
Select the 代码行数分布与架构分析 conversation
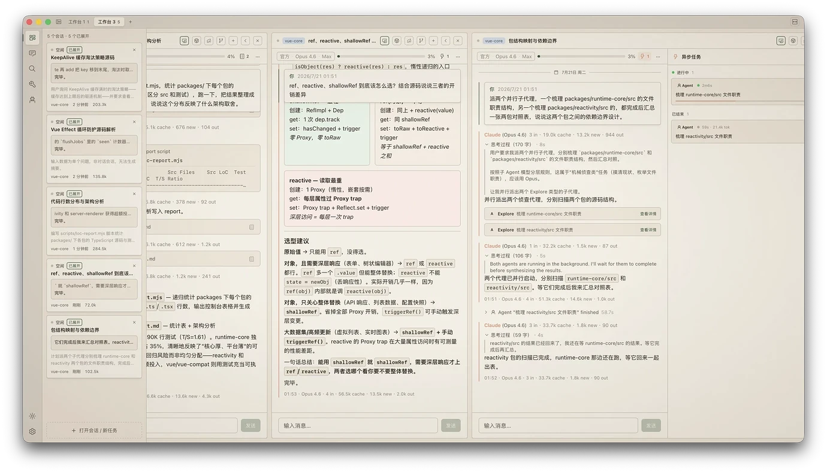(94, 221)
